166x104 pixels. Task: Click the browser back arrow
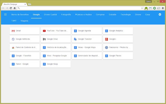coord(3,8)
